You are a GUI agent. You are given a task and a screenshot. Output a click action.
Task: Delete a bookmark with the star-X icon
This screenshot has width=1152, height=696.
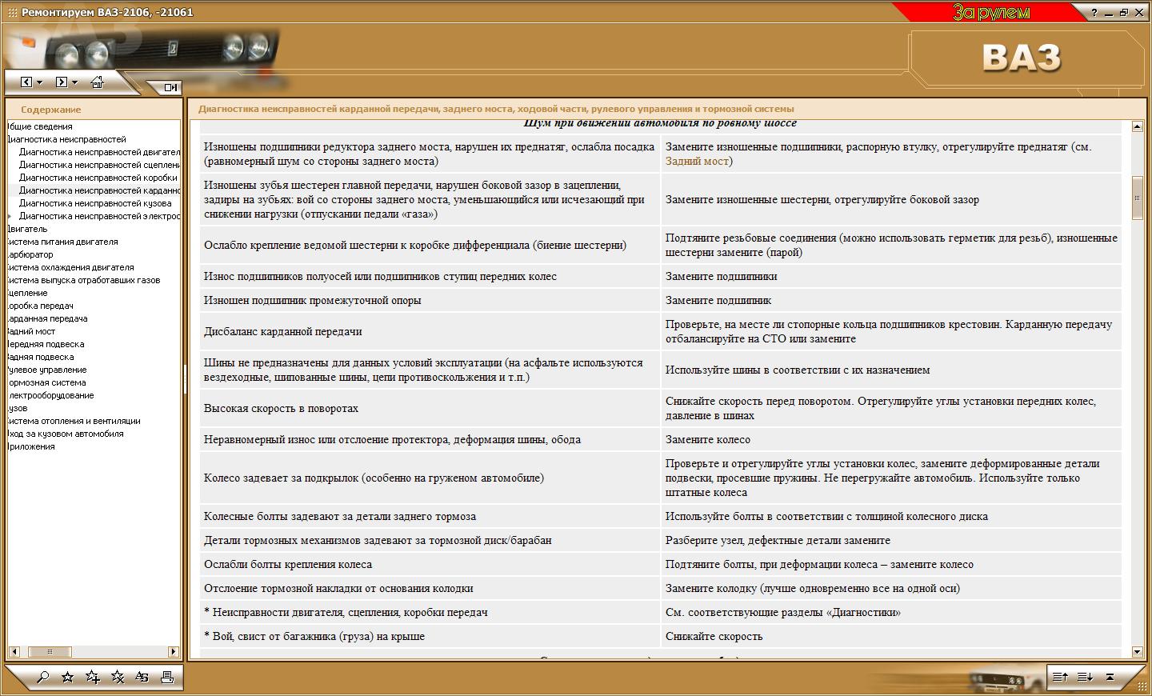click(x=118, y=677)
